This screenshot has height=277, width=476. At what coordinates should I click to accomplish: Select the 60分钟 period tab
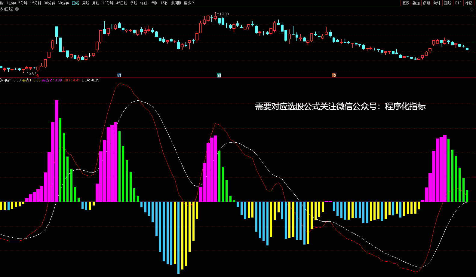(63, 3)
